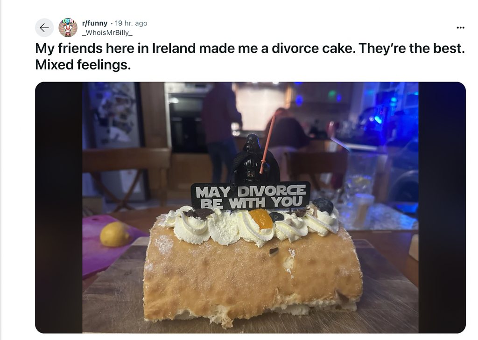This screenshot has height=340, width=478.
Task: Open the r/funny subreddit avatar
Action: click(68, 28)
